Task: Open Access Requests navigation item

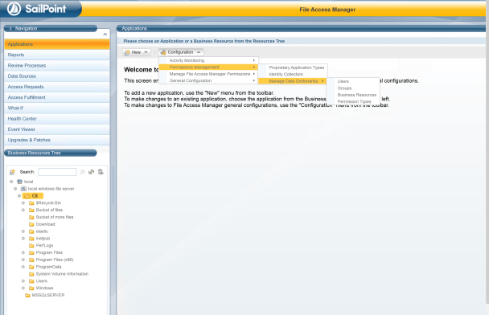Action: pyautogui.click(x=57, y=87)
